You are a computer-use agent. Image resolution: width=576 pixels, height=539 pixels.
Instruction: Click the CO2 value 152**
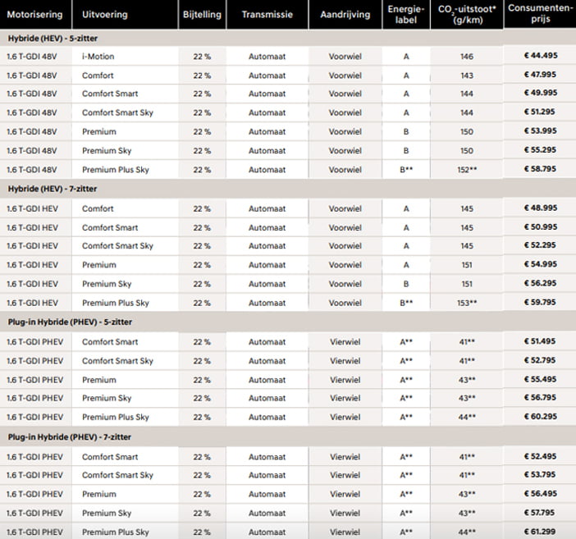pyautogui.click(x=467, y=170)
